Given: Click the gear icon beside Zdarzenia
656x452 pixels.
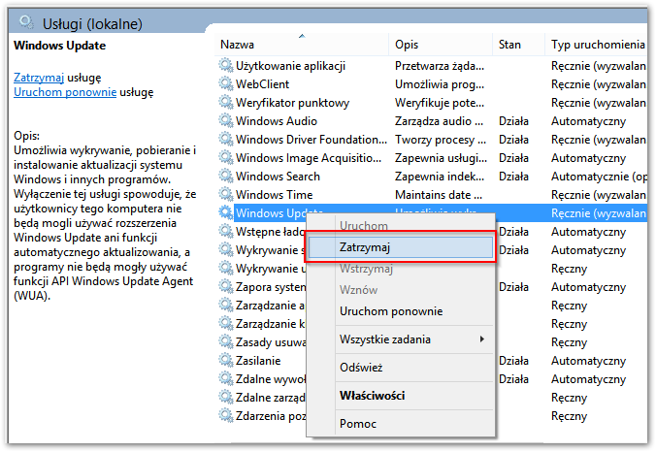Looking at the screenshot, I should click(226, 415).
